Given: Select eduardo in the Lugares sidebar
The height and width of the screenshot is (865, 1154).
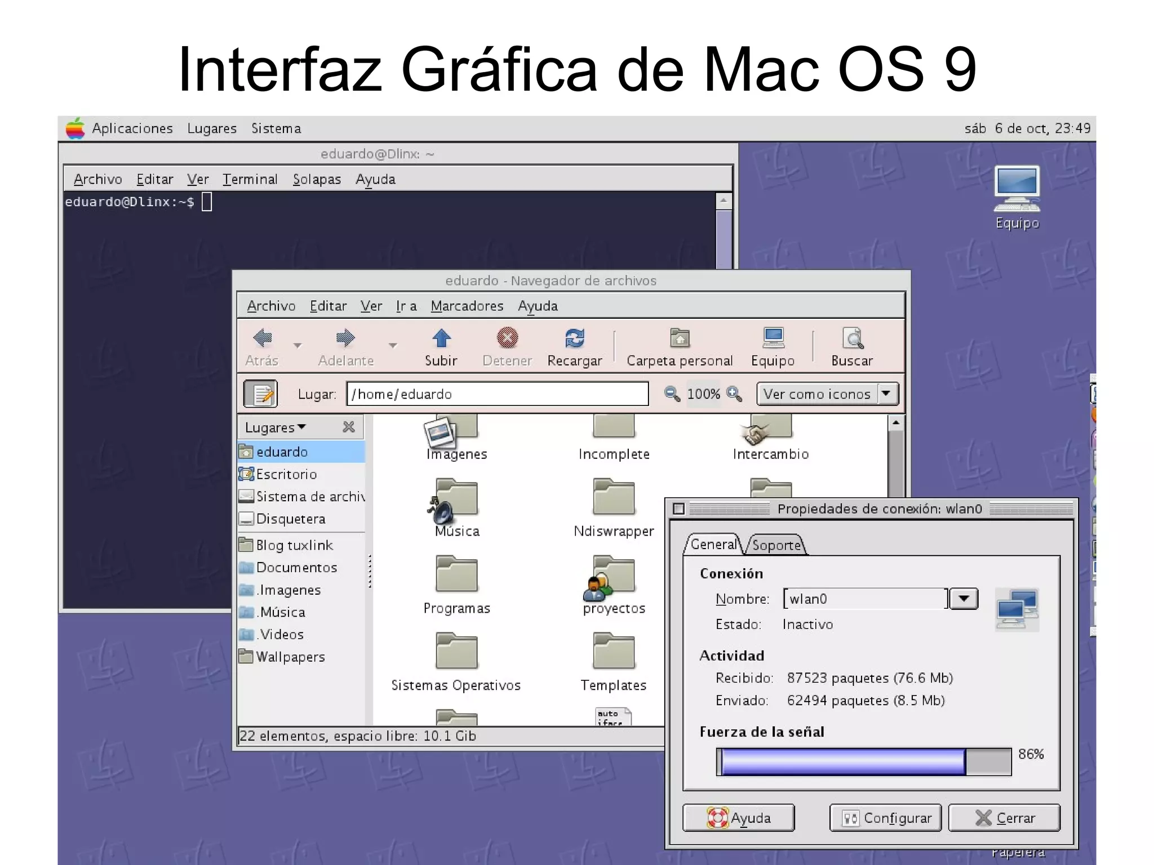Looking at the screenshot, I should (x=301, y=452).
